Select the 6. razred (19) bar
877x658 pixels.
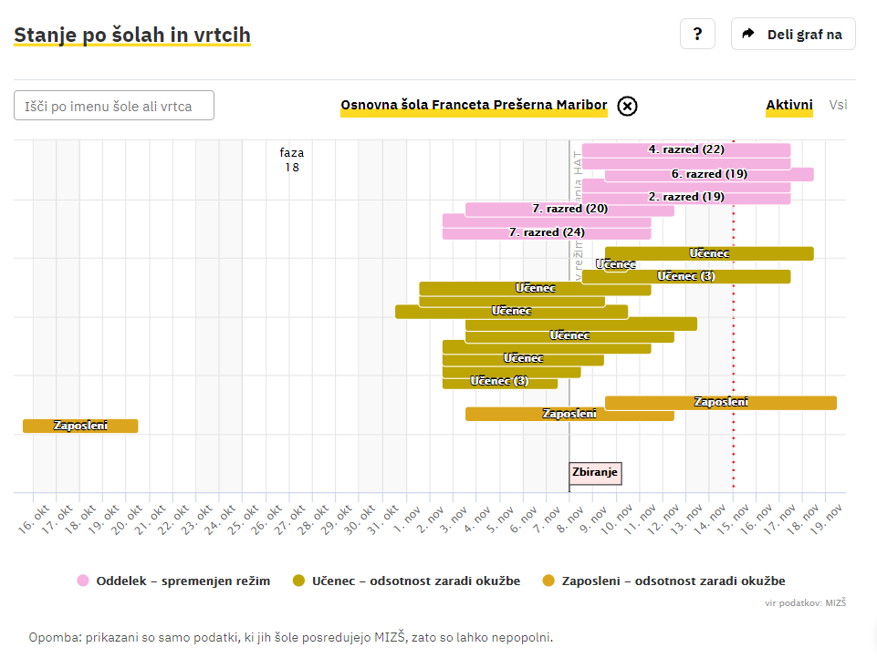709,174
